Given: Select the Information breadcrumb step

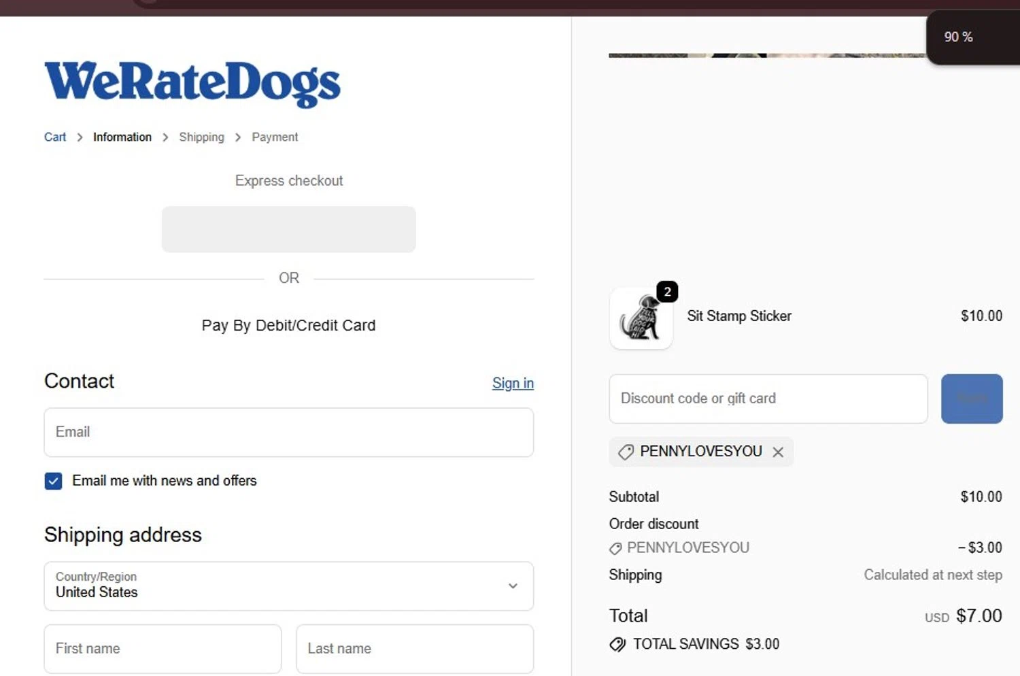Looking at the screenshot, I should [x=122, y=137].
